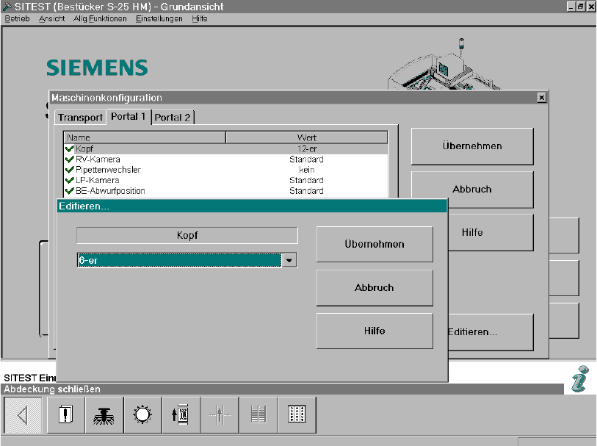Click the placement head nozzle toolbar icon
This screenshot has height=446, width=597.
tap(104, 415)
